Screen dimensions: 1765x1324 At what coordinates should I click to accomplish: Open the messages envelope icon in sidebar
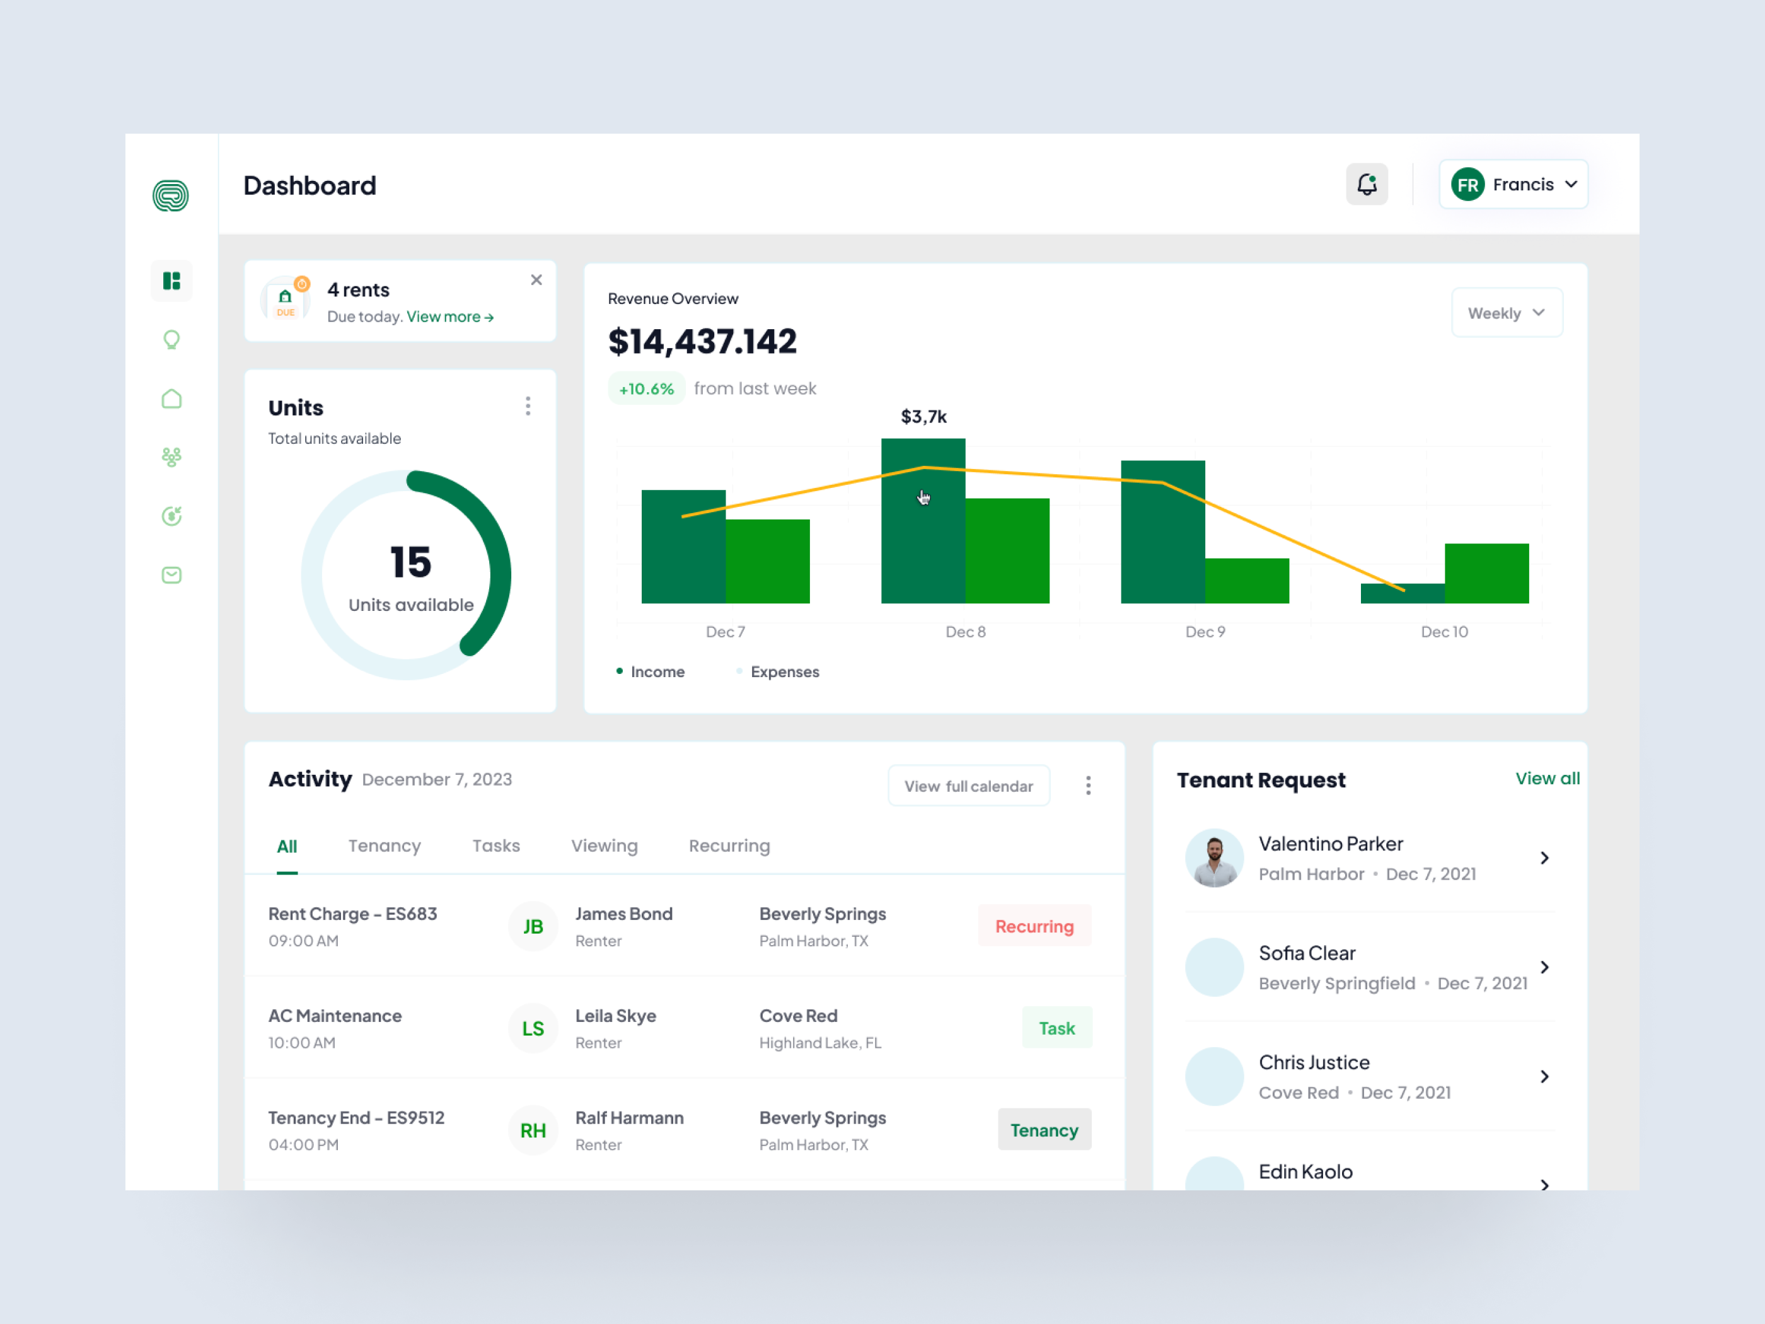[x=171, y=574]
